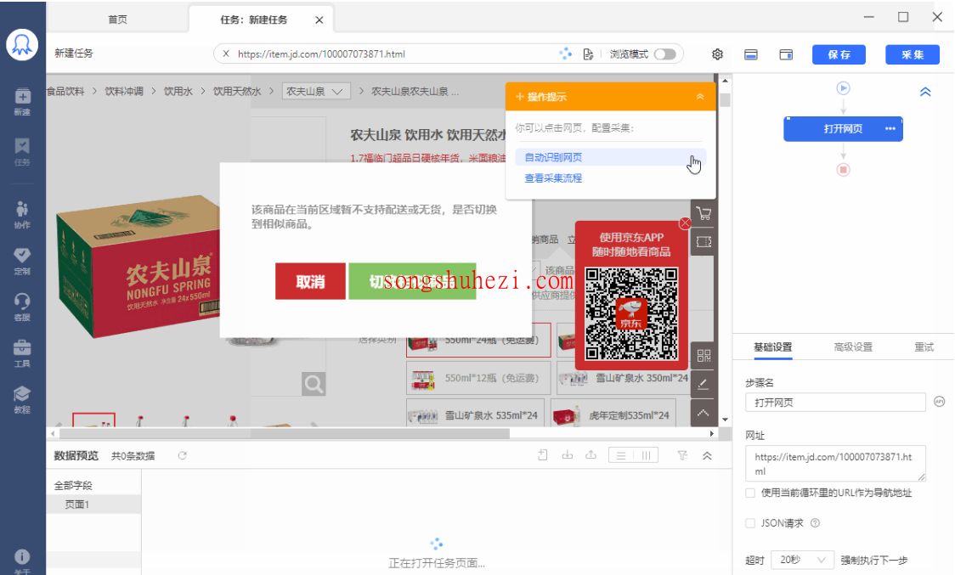Image resolution: width=955 pixels, height=575 pixels.
Task: Click the filter icon in data preview
Action: (x=682, y=455)
